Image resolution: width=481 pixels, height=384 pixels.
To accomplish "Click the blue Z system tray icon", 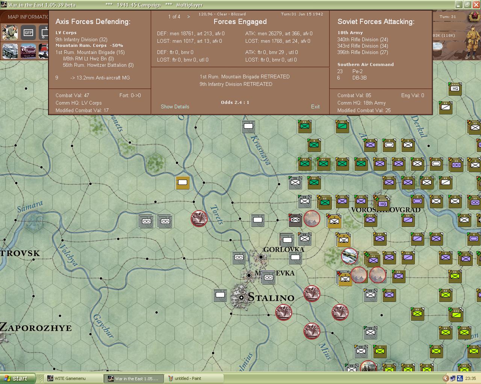I will point(460,378).
